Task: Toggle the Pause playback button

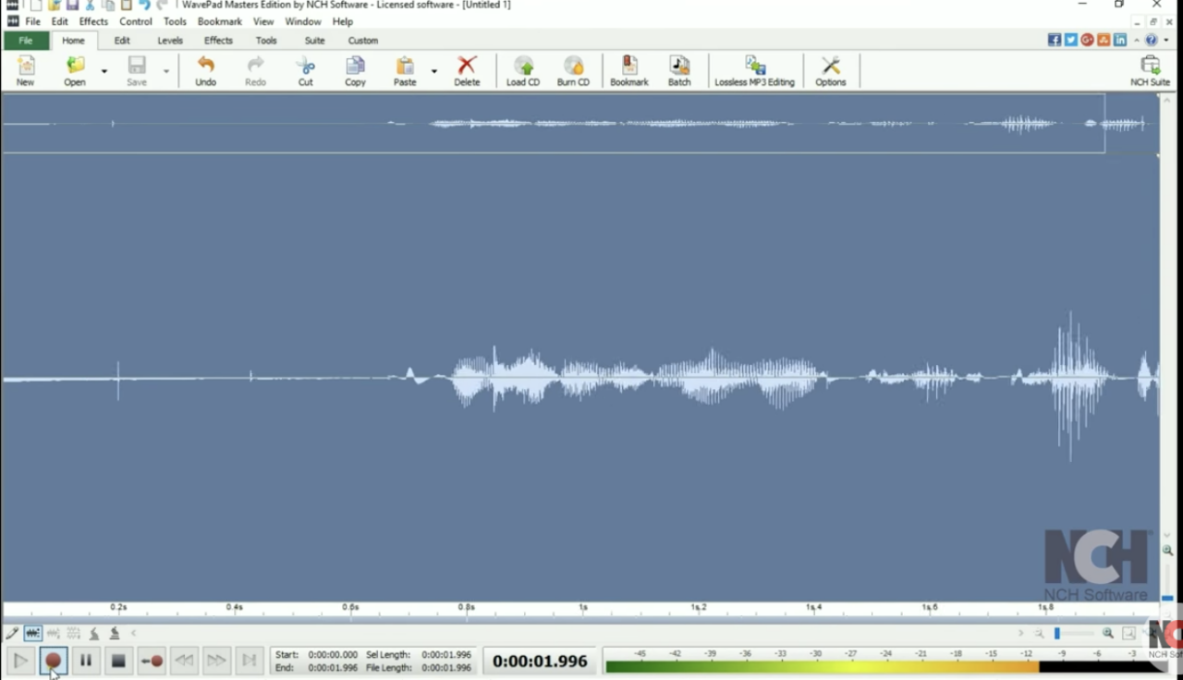Action: tap(86, 661)
